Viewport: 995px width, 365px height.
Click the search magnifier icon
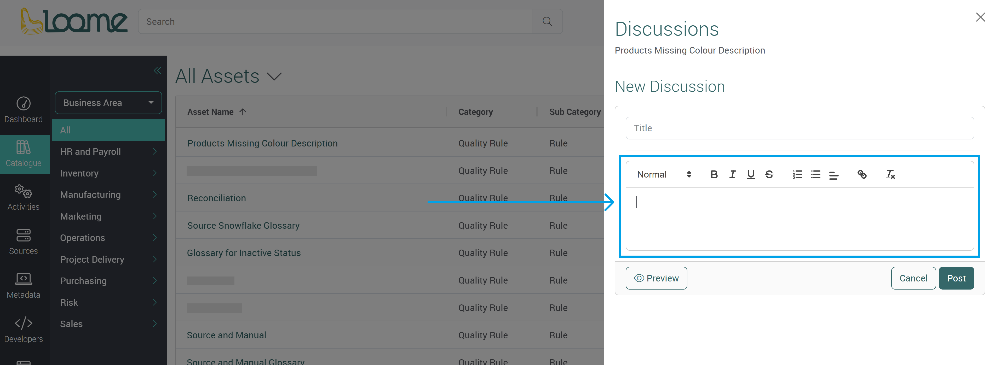pyautogui.click(x=547, y=22)
